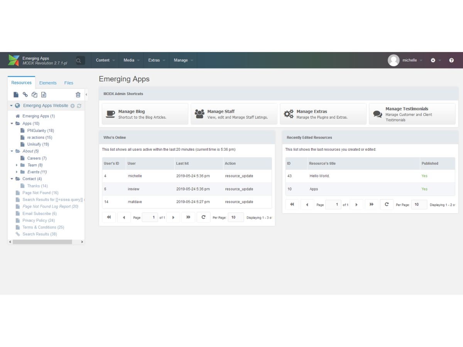Open the Manage Blog shortcut

coord(145,114)
